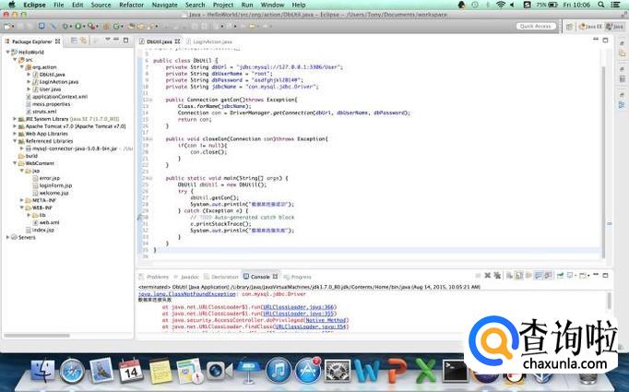Expand the Servers node in Package Explorer
629x392 pixels.
8,237
